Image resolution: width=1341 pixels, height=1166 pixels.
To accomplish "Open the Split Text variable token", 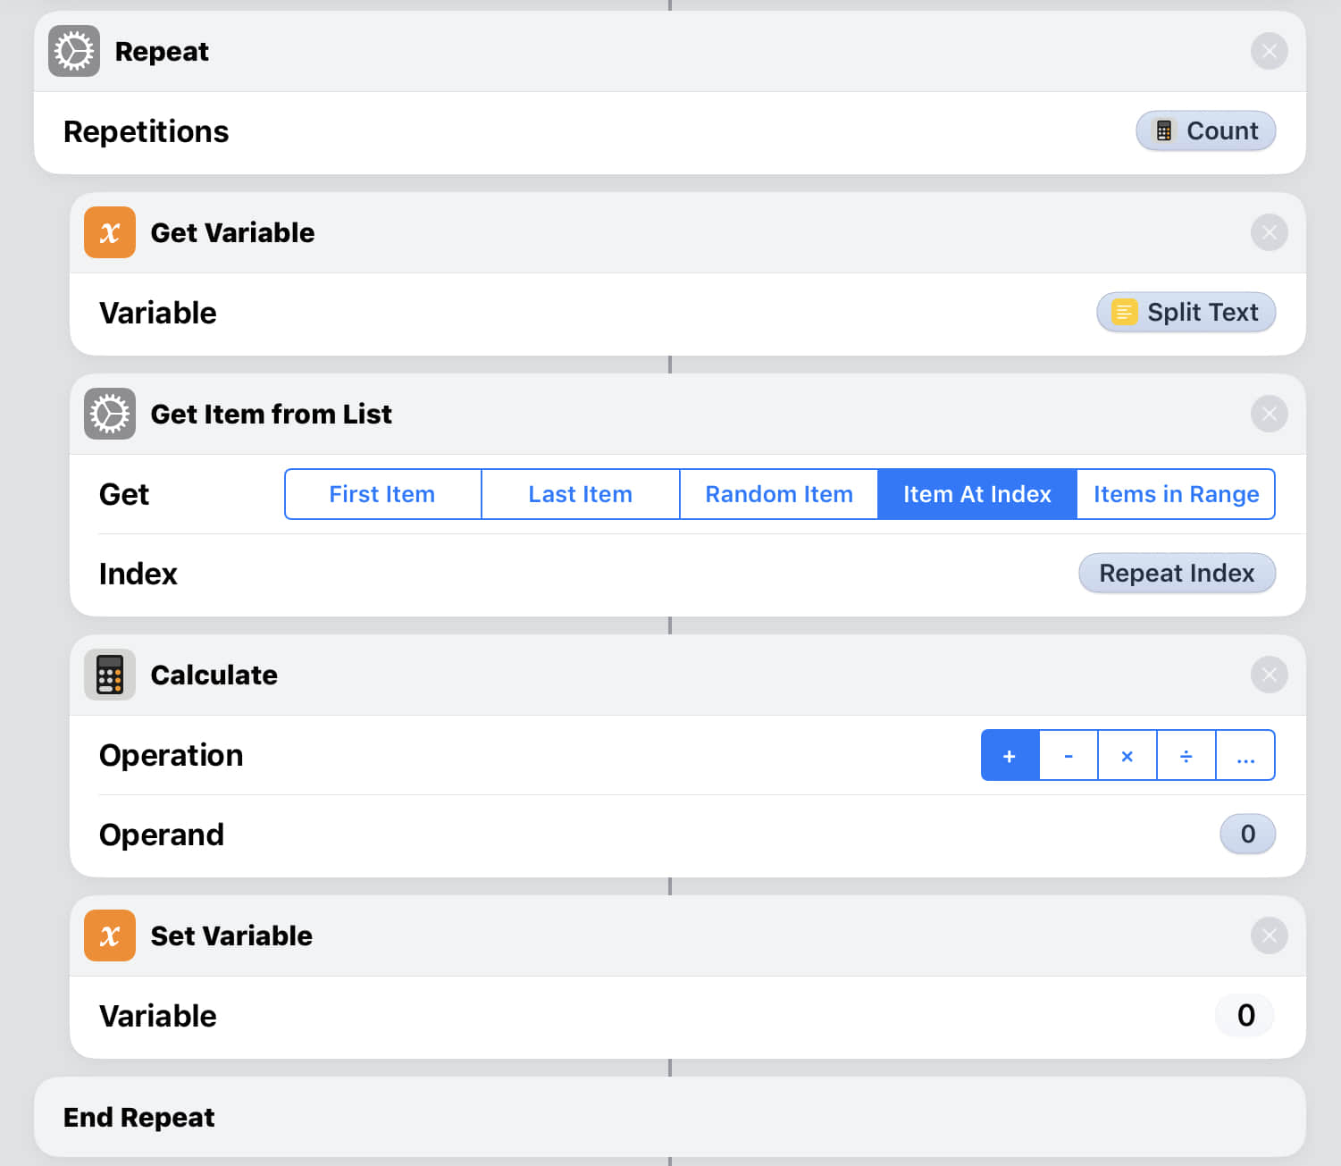I will 1186,313.
